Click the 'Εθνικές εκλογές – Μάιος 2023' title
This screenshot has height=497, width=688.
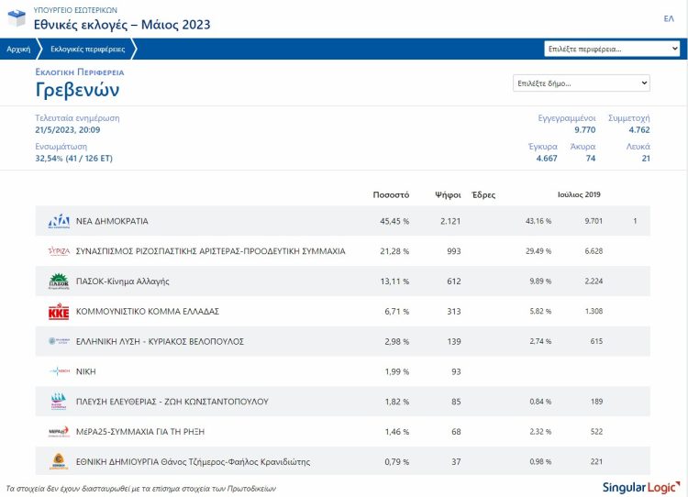(122, 25)
